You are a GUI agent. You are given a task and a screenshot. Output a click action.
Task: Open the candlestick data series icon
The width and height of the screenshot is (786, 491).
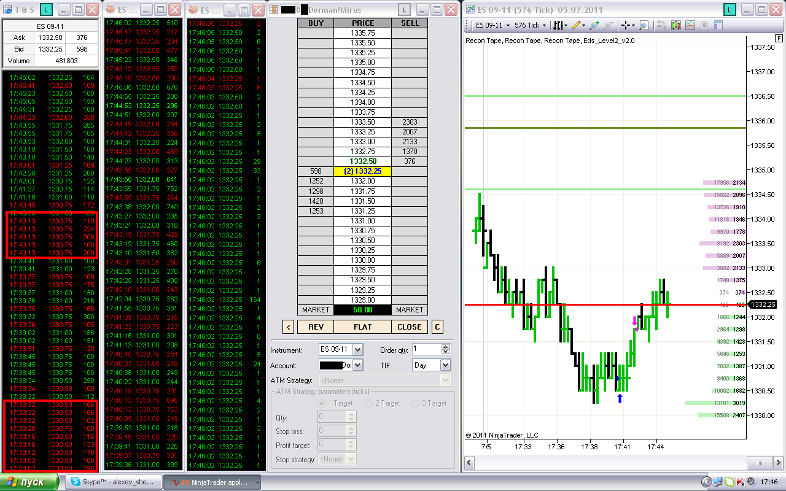675,25
